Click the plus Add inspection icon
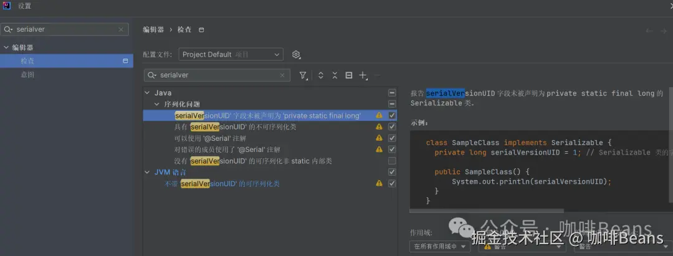673x256 pixels. pos(363,75)
